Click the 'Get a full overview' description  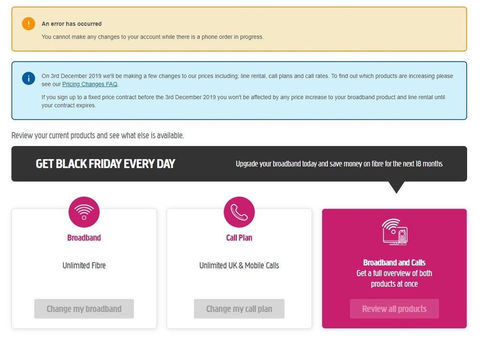394,278
